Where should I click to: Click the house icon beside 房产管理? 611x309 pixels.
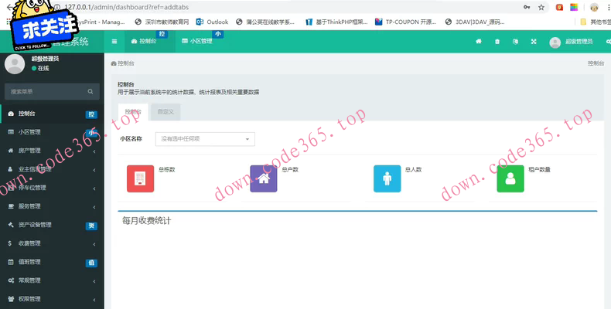11,151
